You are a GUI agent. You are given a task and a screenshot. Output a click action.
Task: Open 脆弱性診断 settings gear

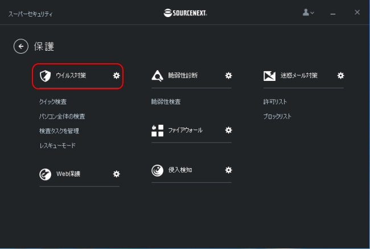tap(228, 76)
